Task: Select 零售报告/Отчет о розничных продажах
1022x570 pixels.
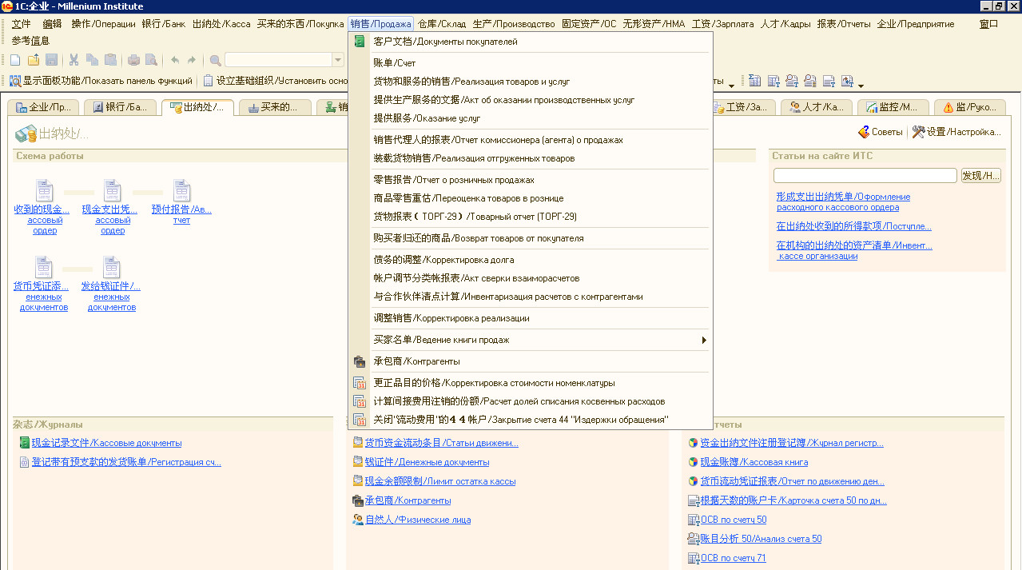Action: [454, 180]
